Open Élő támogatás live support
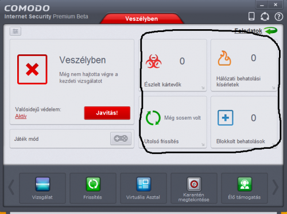The width and height of the screenshot is (287, 214). (245, 188)
